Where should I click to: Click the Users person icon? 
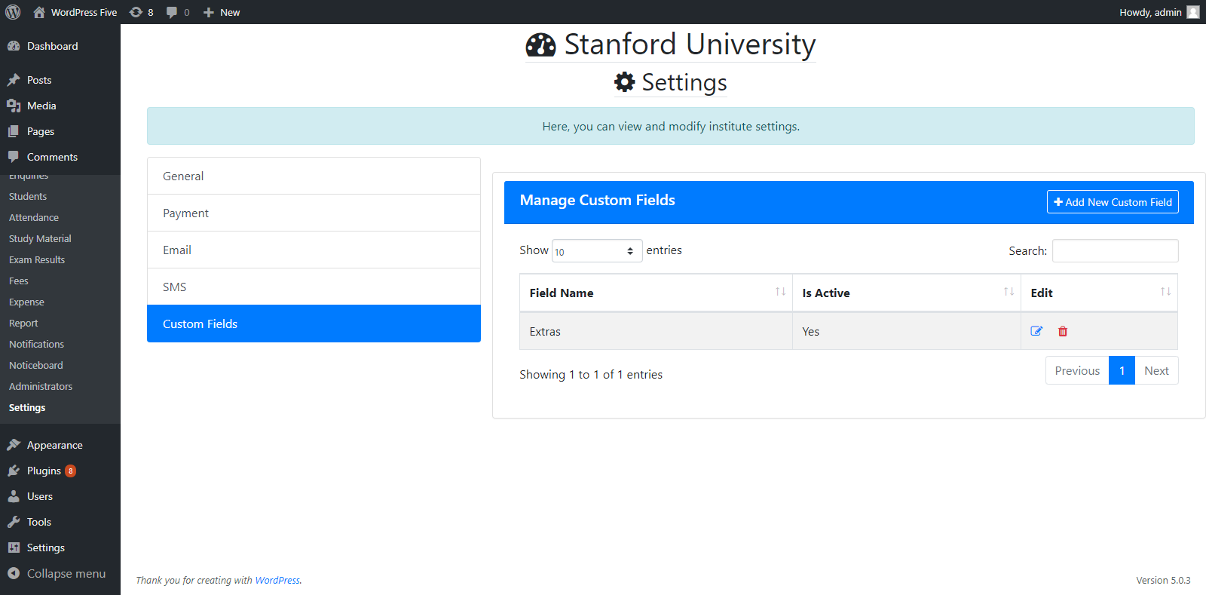point(14,496)
